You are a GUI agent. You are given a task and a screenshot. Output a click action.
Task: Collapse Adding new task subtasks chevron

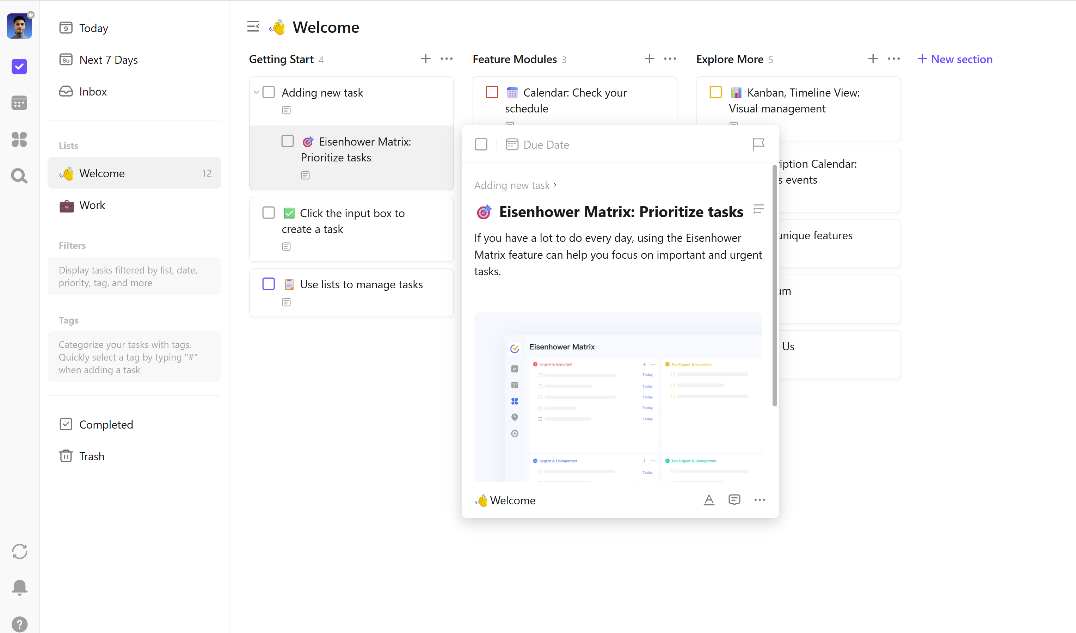(x=256, y=92)
